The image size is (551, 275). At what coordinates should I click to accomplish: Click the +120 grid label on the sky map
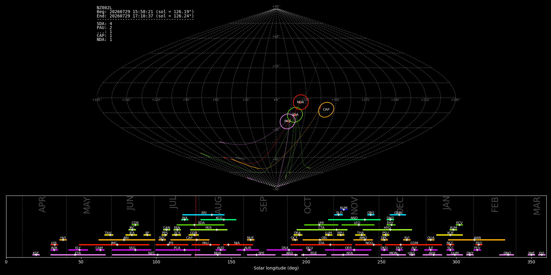tap(156, 100)
